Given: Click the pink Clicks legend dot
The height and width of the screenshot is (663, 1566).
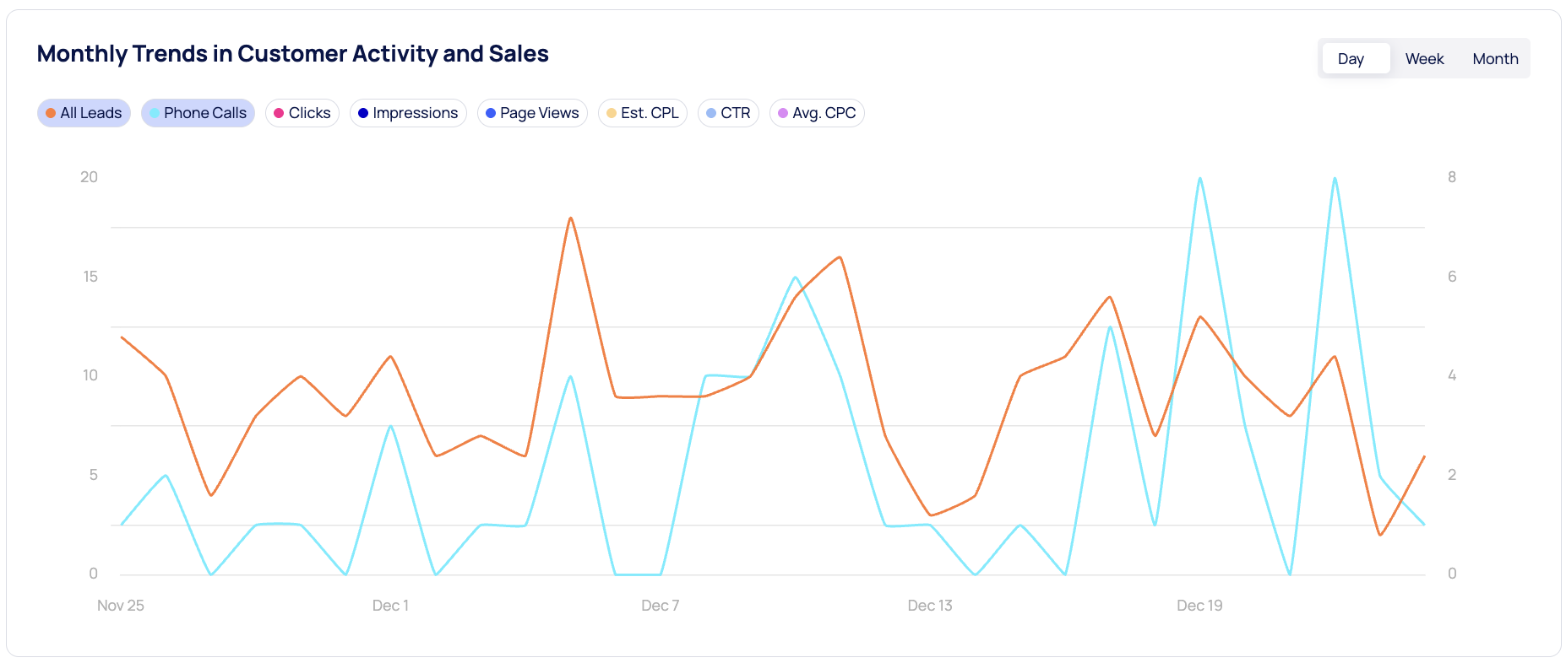Looking at the screenshot, I should point(279,112).
